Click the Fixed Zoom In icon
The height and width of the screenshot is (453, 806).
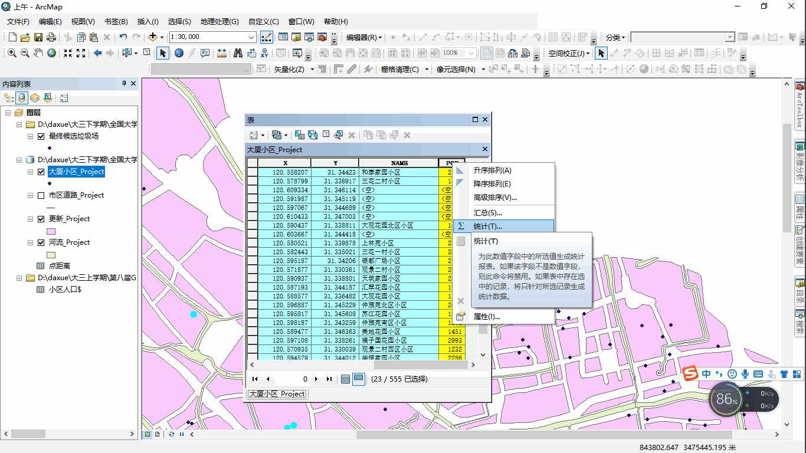pyautogui.click(x=68, y=53)
